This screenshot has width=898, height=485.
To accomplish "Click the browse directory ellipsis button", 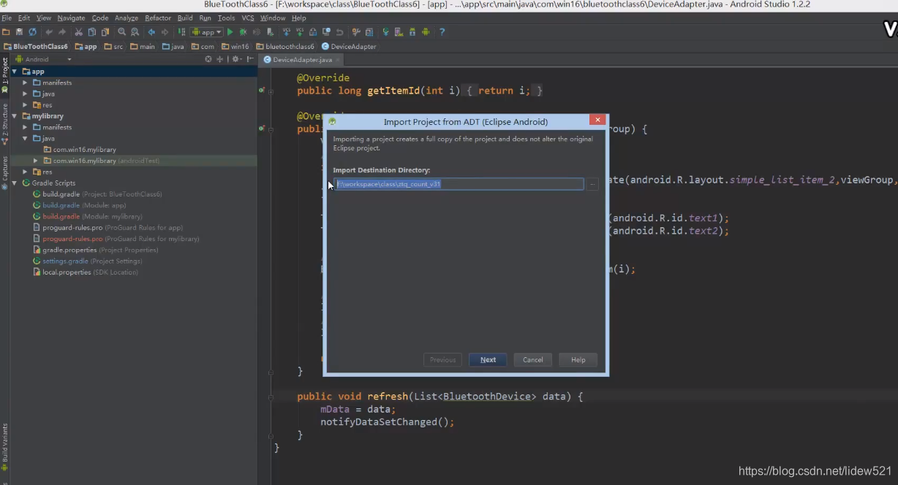I will (592, 184).
